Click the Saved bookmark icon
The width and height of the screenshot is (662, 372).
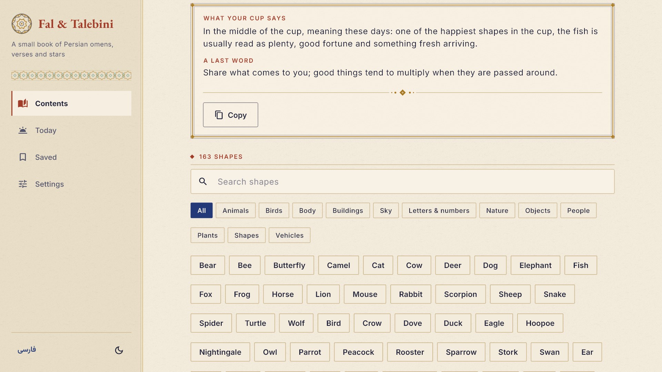click(23, 157)
